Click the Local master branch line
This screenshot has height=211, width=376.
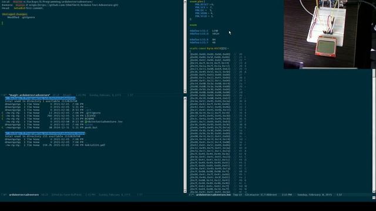(47, 2)
